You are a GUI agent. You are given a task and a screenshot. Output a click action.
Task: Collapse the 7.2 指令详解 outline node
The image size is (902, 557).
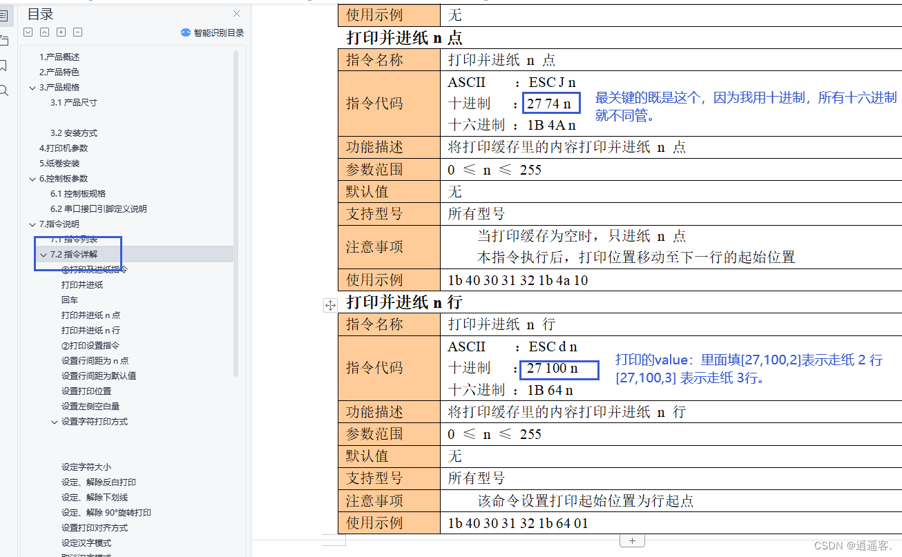[x=44, y=255]
